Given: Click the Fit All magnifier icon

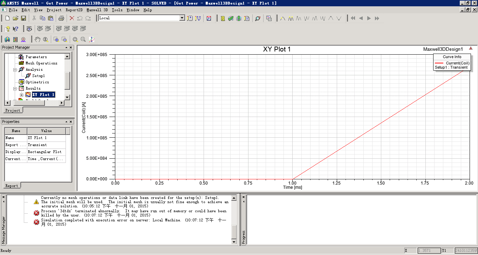Looking at the screenshot, I should (x=75, y=39).
